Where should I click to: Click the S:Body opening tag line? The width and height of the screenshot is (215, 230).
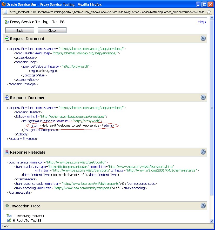point(61,117)
